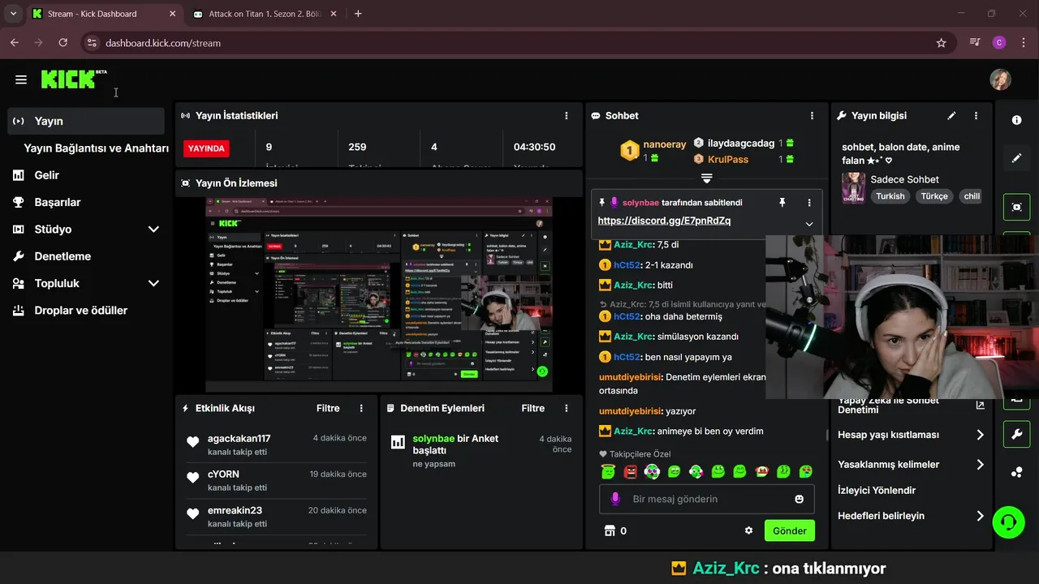Click the emreakin23 follow entry
This screenshot has height=584, width=1039.
pos(277,517)
